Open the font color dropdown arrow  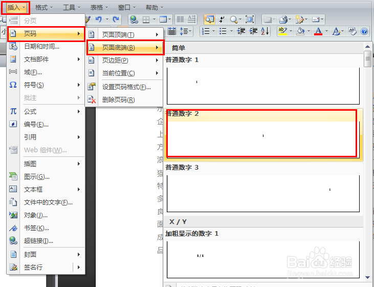pyautogui.click(x=326, y=31)
